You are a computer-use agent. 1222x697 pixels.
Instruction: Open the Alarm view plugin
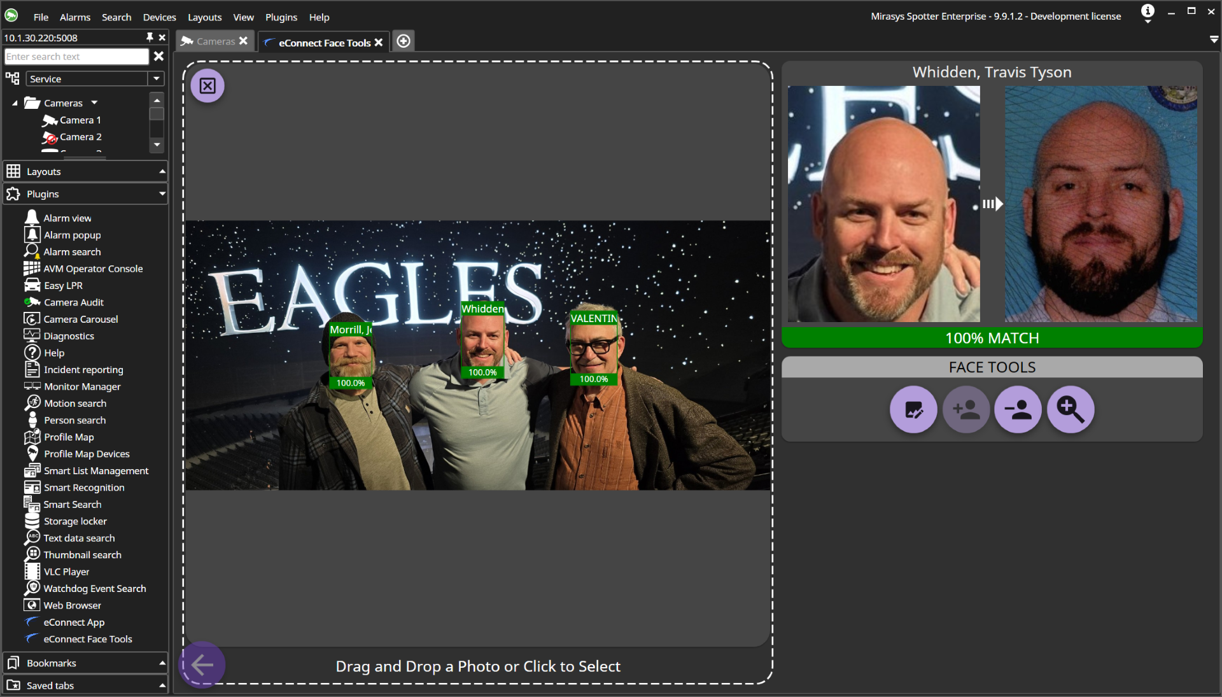[x=67, y=218]
